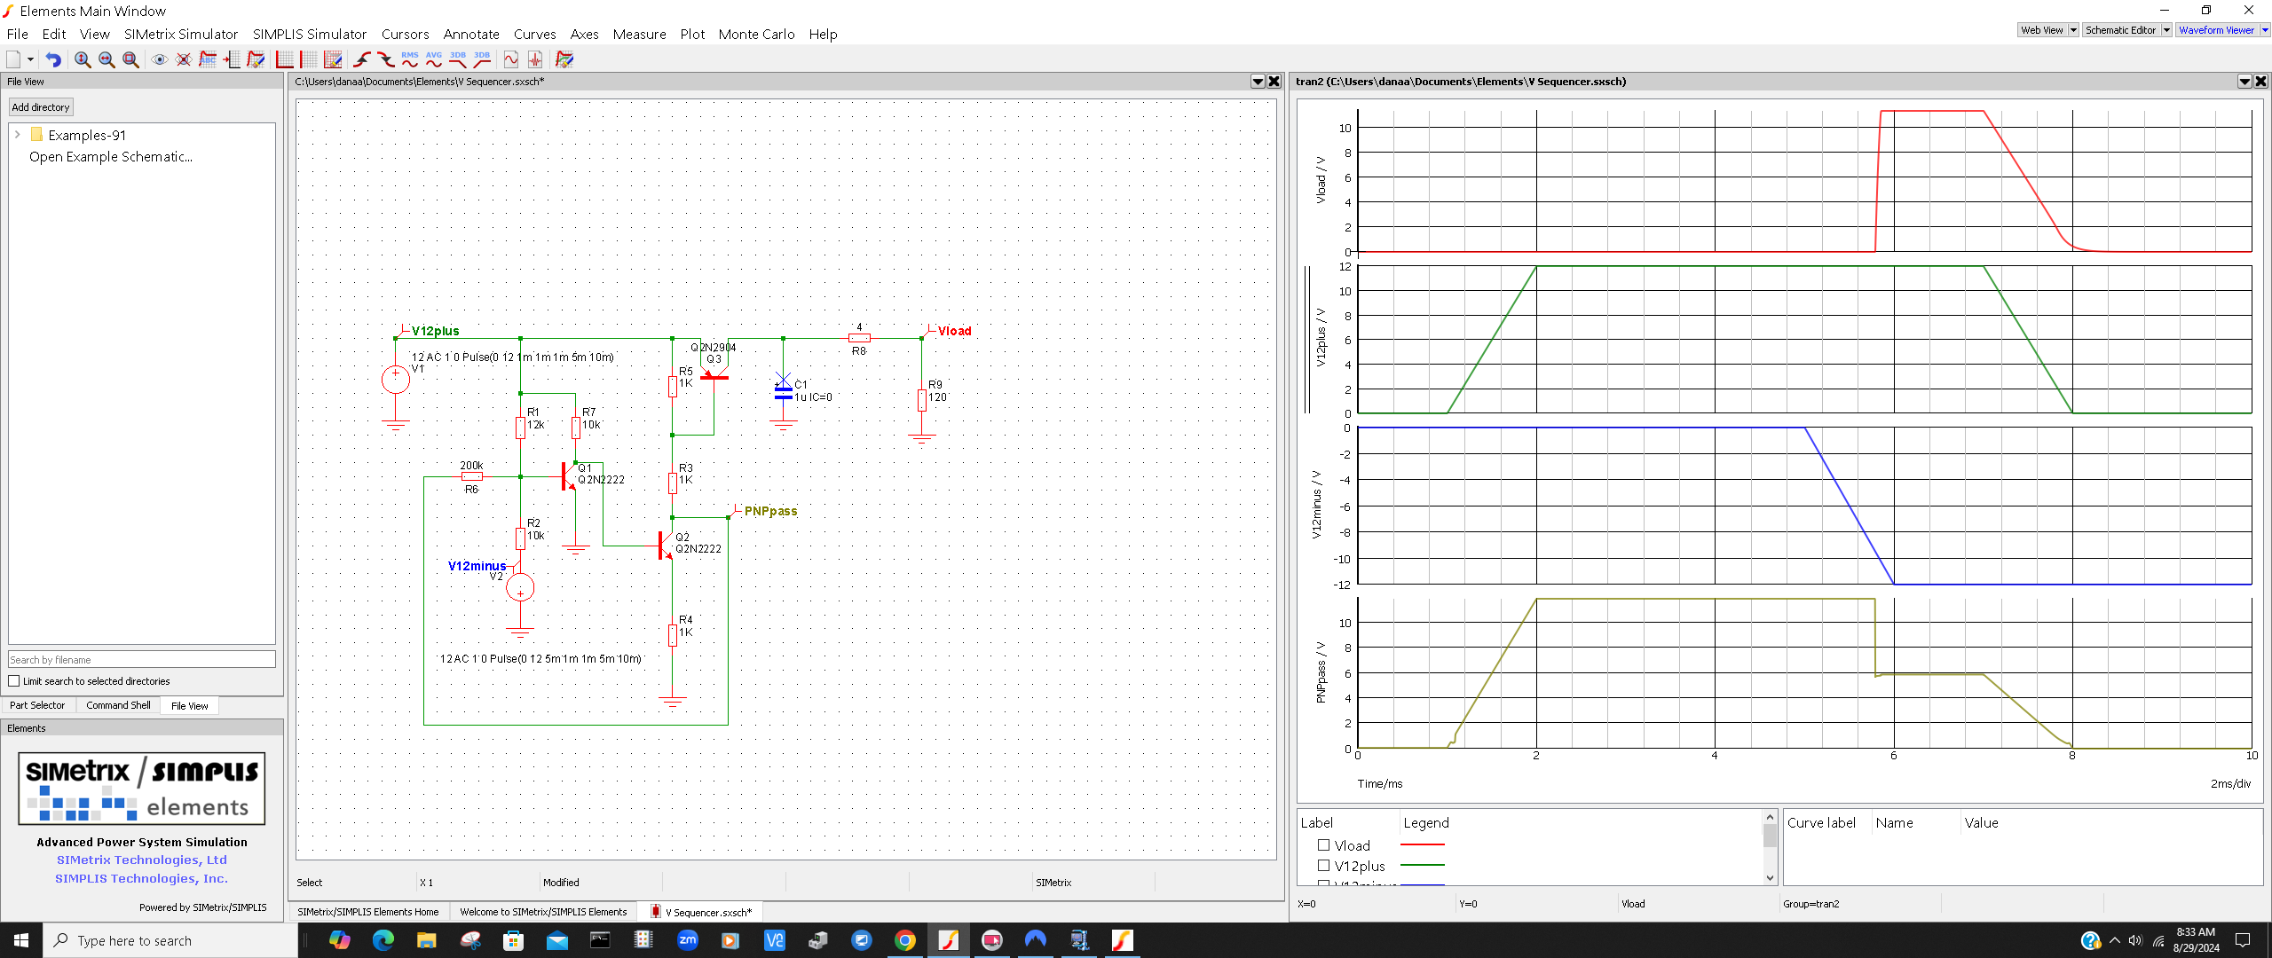Click the rise time measurement icon
The width and height of the screenshot is (2272, 958).
point(362,59)
